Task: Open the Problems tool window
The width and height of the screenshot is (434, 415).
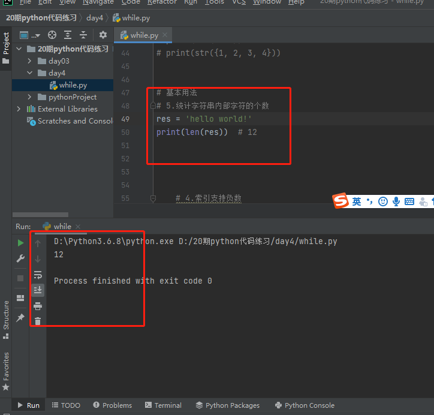Action: click(112, 405)
